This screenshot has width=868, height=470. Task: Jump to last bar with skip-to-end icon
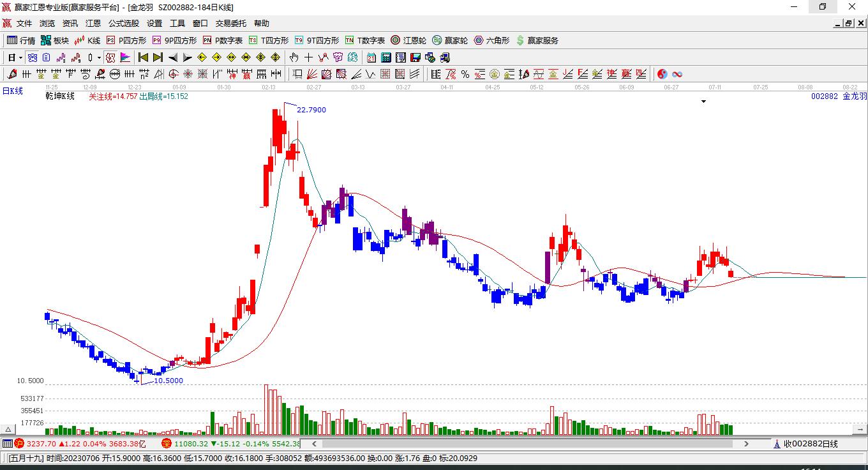158,57
